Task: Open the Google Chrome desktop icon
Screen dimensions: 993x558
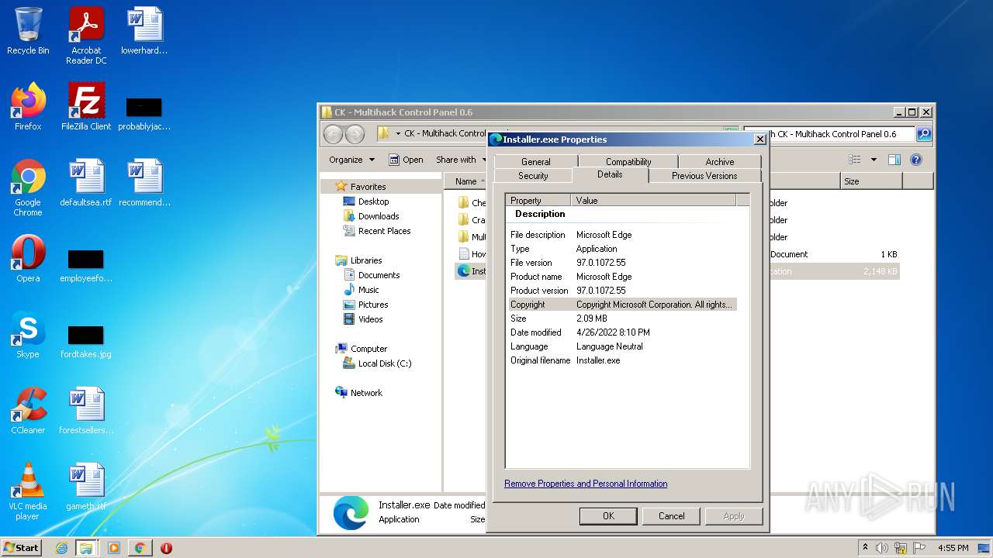Action: 28,188
